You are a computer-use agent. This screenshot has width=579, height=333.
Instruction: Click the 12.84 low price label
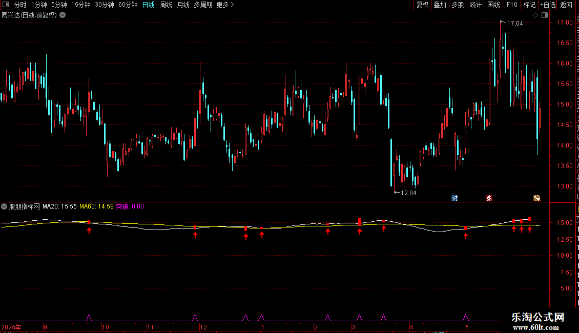pyautogui.click(x=408, y=193)
